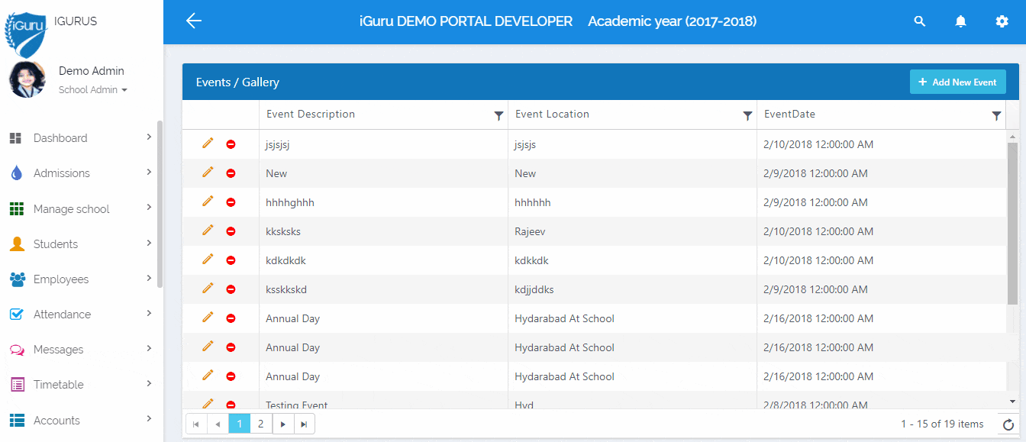This screenshot has height=442, width=1026.
Task: Open the Students menu item
Action: point(79,244)
